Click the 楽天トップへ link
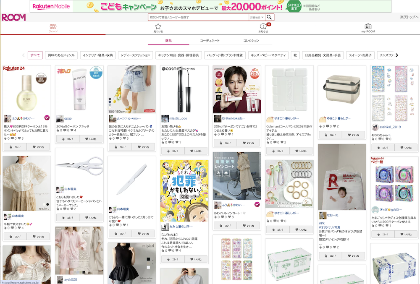 [x=409, y=17]
